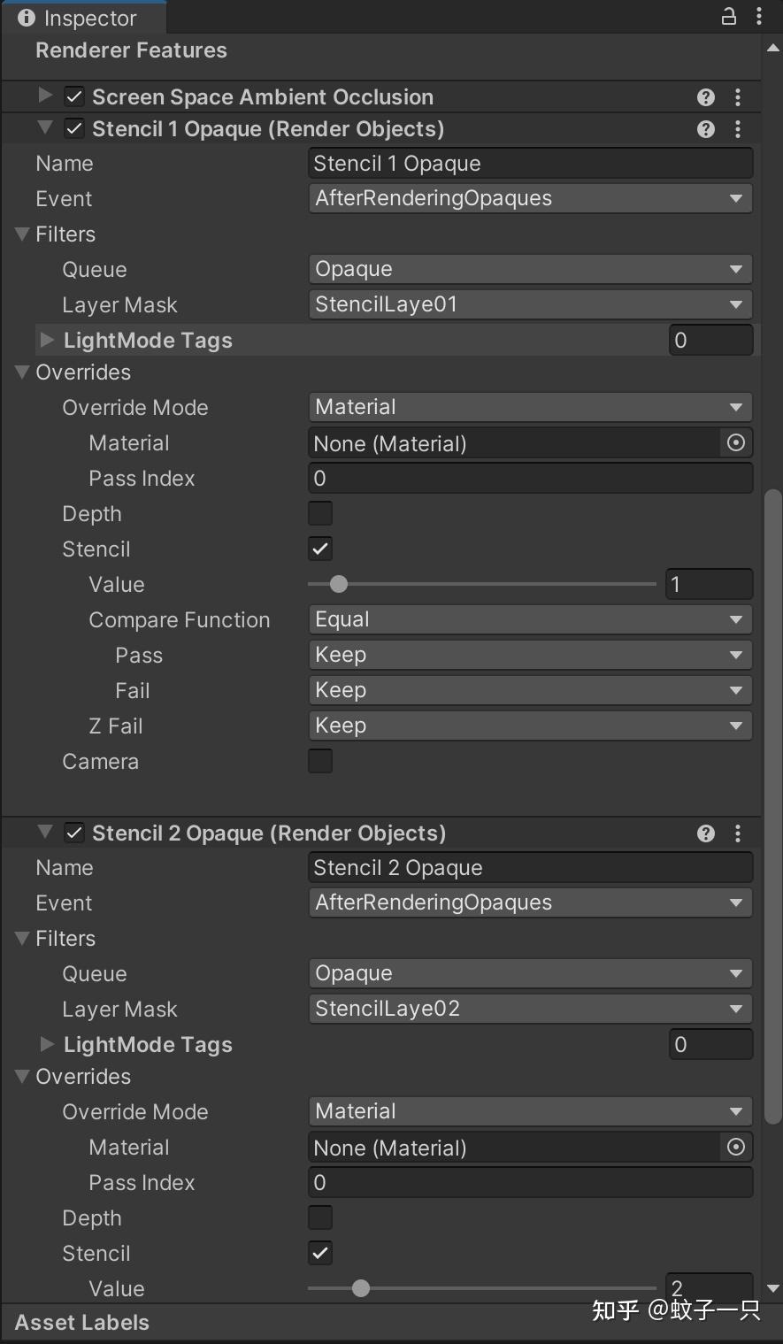Expand the LightMode Tags foldout
Screen dimensions: 783x1344
(46, 340)
